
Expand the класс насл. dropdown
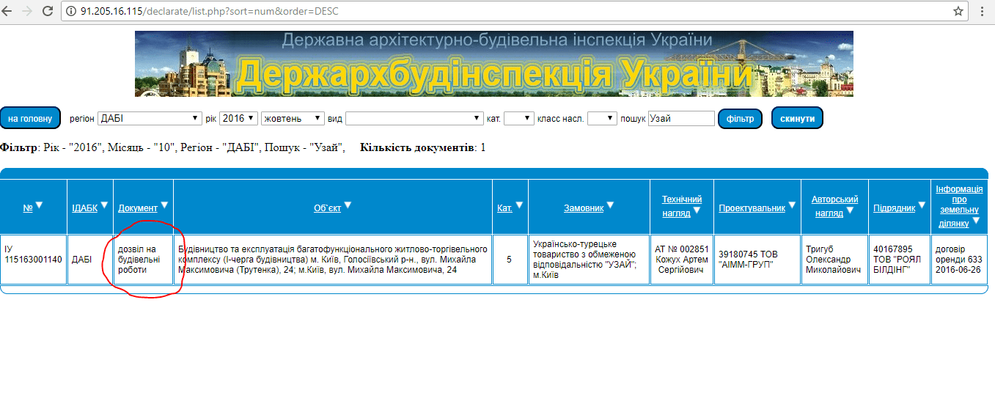tap(602, 118)
